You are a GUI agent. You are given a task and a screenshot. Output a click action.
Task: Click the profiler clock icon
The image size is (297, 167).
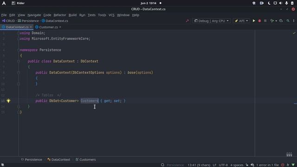point(281,21)
